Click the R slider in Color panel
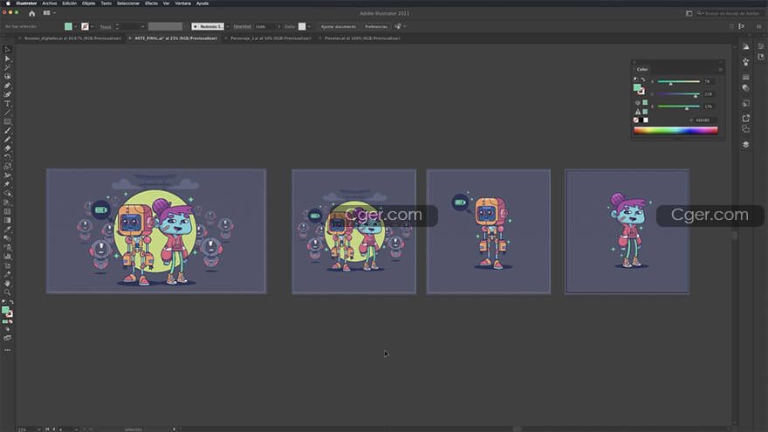This screenshot has height=432, width=768. (x=678, y=82)
